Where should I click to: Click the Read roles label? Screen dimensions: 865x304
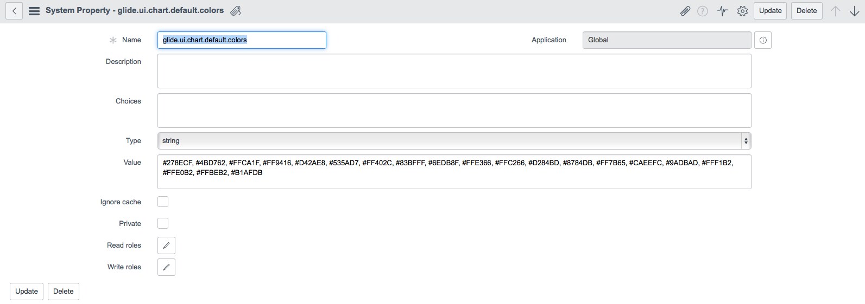pyautogui.click(x=124, y=245)
